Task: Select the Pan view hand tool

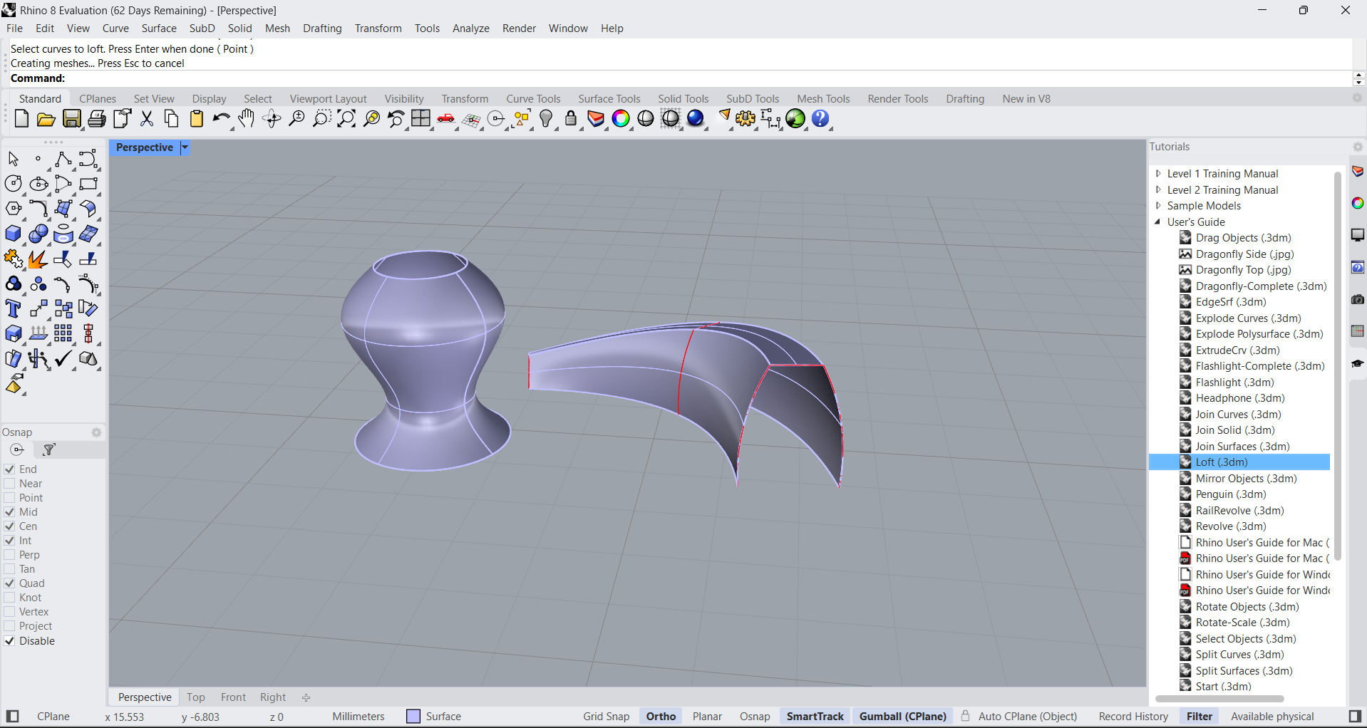Action: tap(247, 119)
